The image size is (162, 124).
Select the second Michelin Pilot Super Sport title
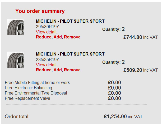70,54
